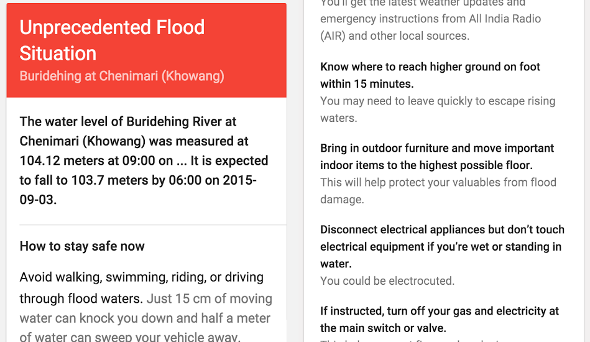Select the "Buridehing at Chenimari (Khowang)" subtitle
The image size is (590, 342).
[122, 76]
